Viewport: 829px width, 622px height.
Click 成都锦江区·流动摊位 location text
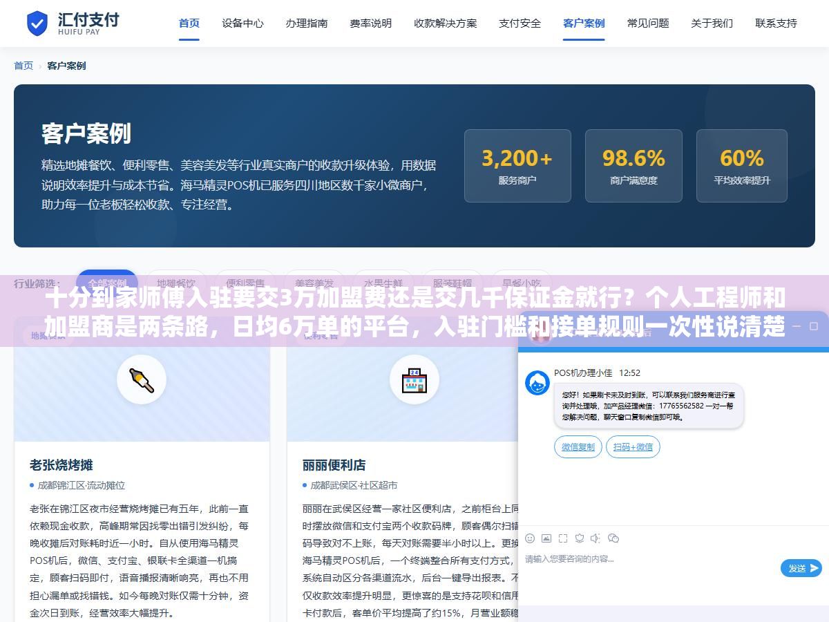click(x=82, y=485)
